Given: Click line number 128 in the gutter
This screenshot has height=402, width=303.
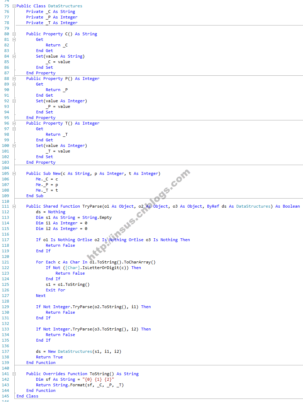Looking at the screenshot, I should 5,301.
